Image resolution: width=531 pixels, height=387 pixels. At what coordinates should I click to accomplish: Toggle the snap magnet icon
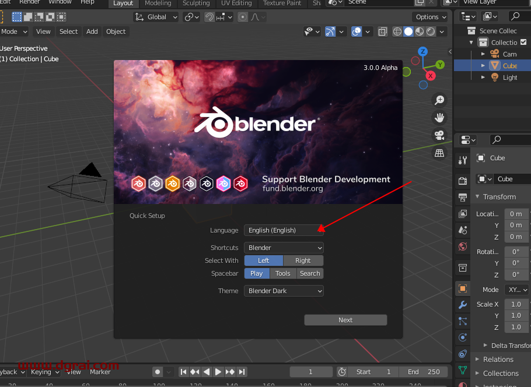pyautogui.click(x=209, y=17)
